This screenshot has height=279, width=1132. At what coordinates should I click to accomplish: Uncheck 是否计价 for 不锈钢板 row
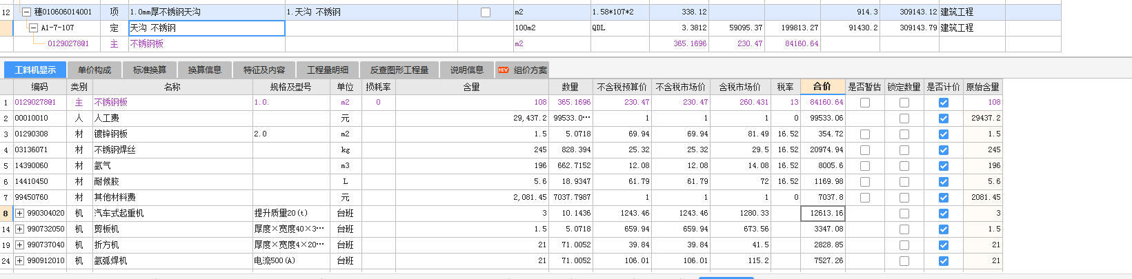[944, 103]
